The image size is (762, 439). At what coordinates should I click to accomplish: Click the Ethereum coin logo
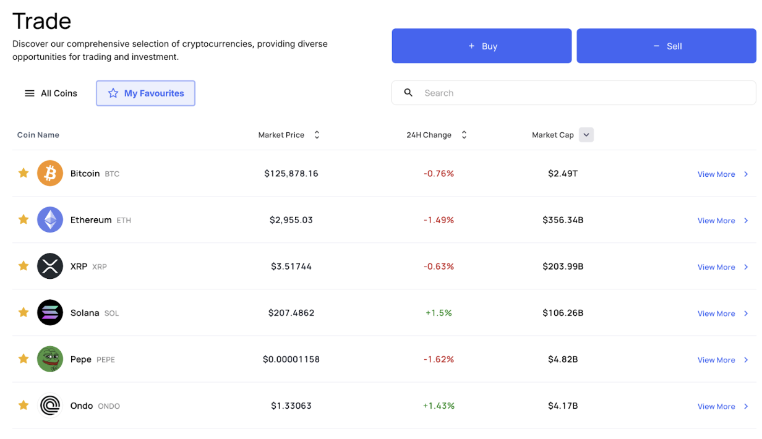pos(50,219)
